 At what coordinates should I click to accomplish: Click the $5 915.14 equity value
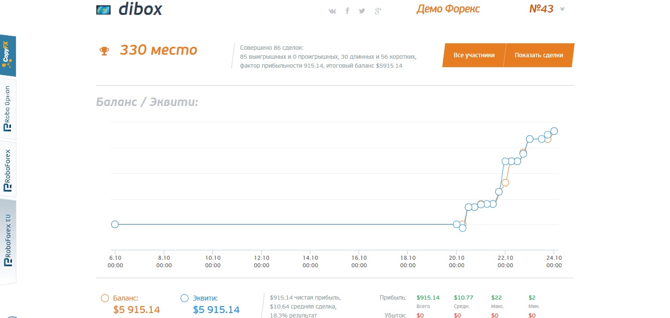[216, 310]
